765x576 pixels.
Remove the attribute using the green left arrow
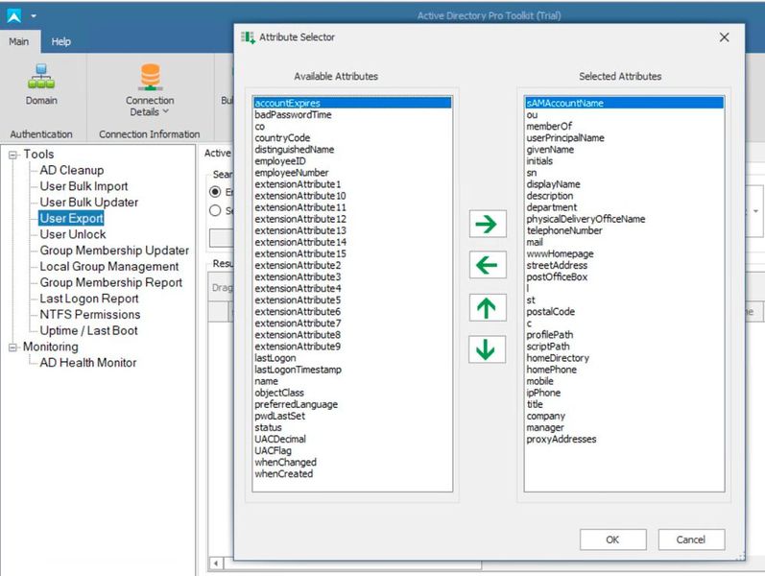488,265
